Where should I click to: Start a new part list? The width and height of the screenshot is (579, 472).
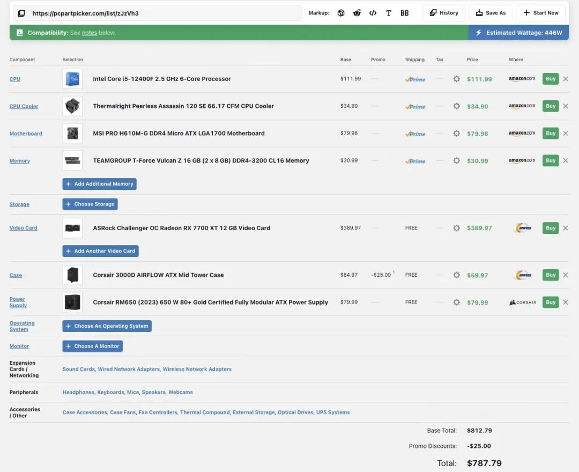click(x=540, y=13)
